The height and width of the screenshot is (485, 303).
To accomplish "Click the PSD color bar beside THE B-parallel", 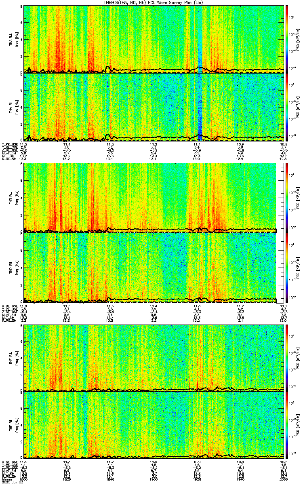I will click(x=287, y=425).
